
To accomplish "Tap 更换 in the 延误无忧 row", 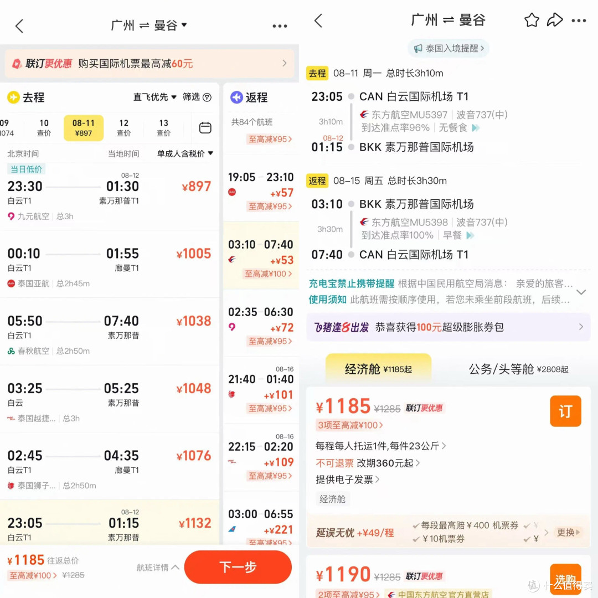I will (x=568, y=532).
